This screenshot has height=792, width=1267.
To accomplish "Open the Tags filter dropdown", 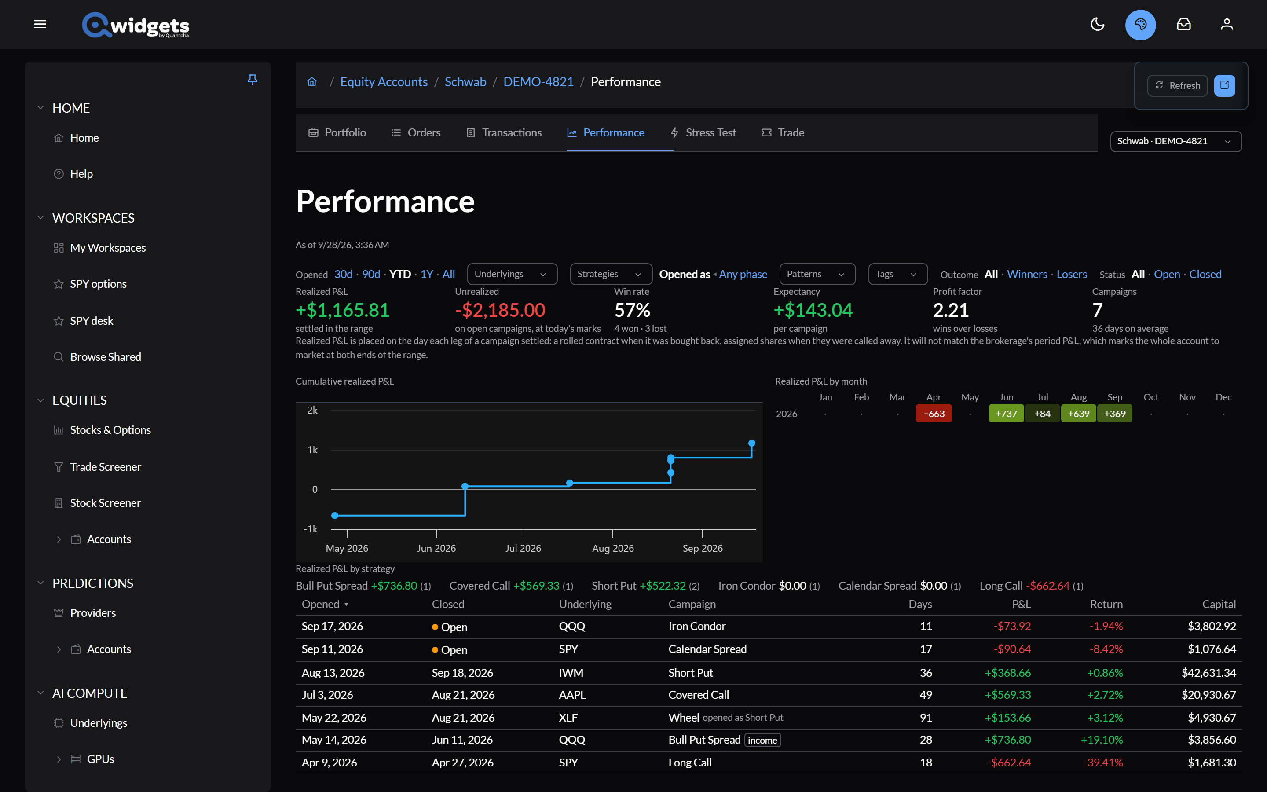I will point(897,274).
